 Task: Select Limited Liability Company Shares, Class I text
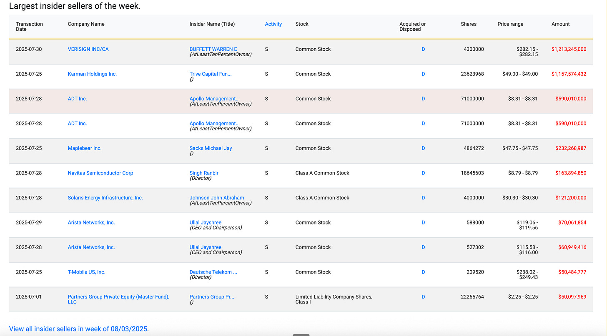334,299
